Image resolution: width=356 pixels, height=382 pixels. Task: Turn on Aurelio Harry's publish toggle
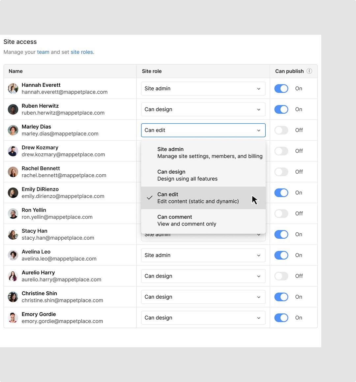pyautogui.click(x=281, y=276)
